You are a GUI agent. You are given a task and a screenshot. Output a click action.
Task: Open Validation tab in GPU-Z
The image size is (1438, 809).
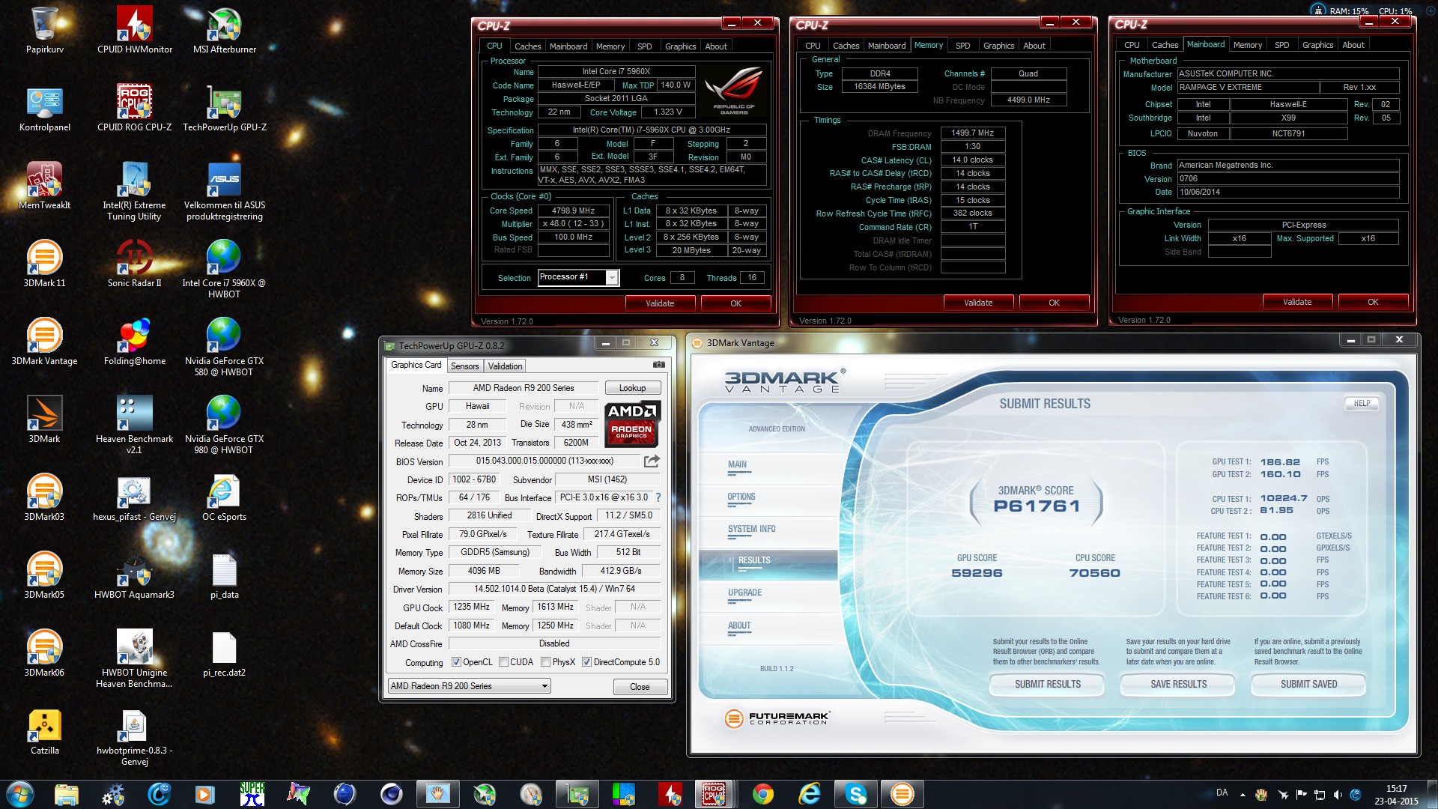(x=505, y=366)
